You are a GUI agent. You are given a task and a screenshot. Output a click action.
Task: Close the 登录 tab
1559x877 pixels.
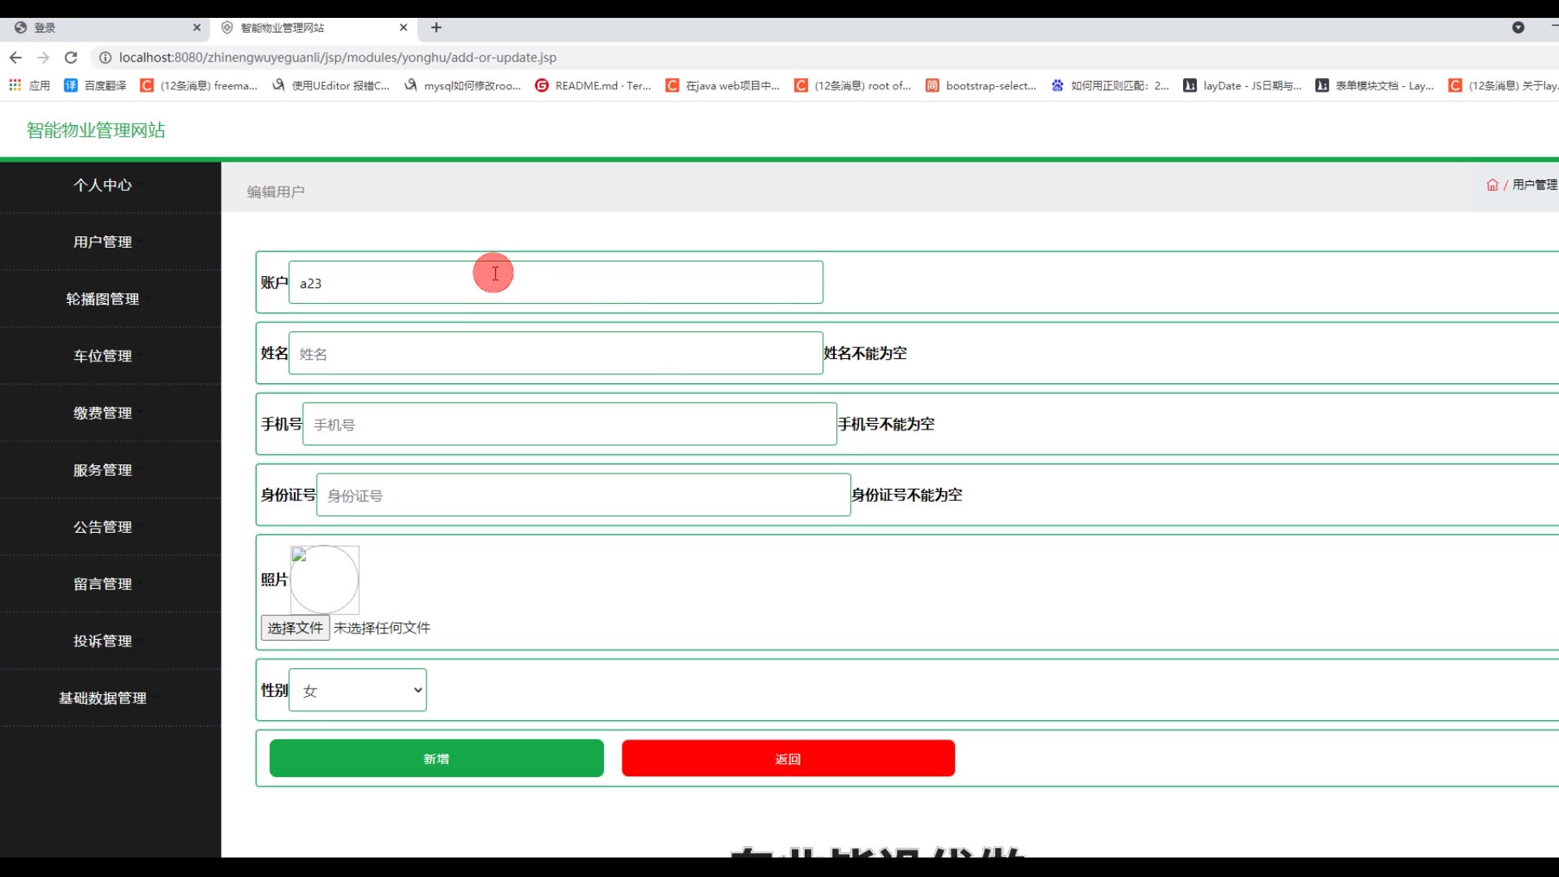coord(196,28)
